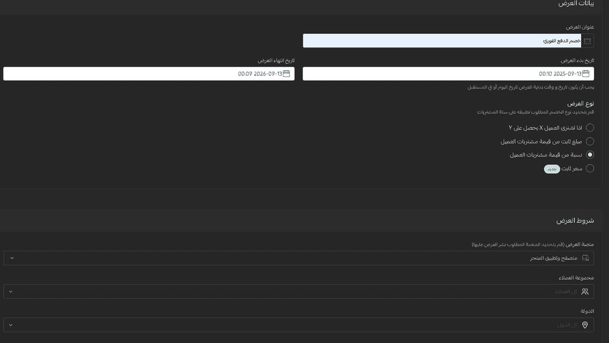Click the location pin icon in country field
This screenshot has width=609, height=343.
[x=585, y=325]
